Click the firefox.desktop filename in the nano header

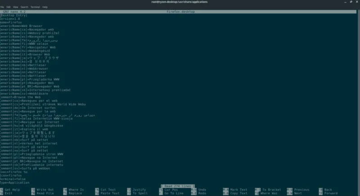click(x=181, y=12)
